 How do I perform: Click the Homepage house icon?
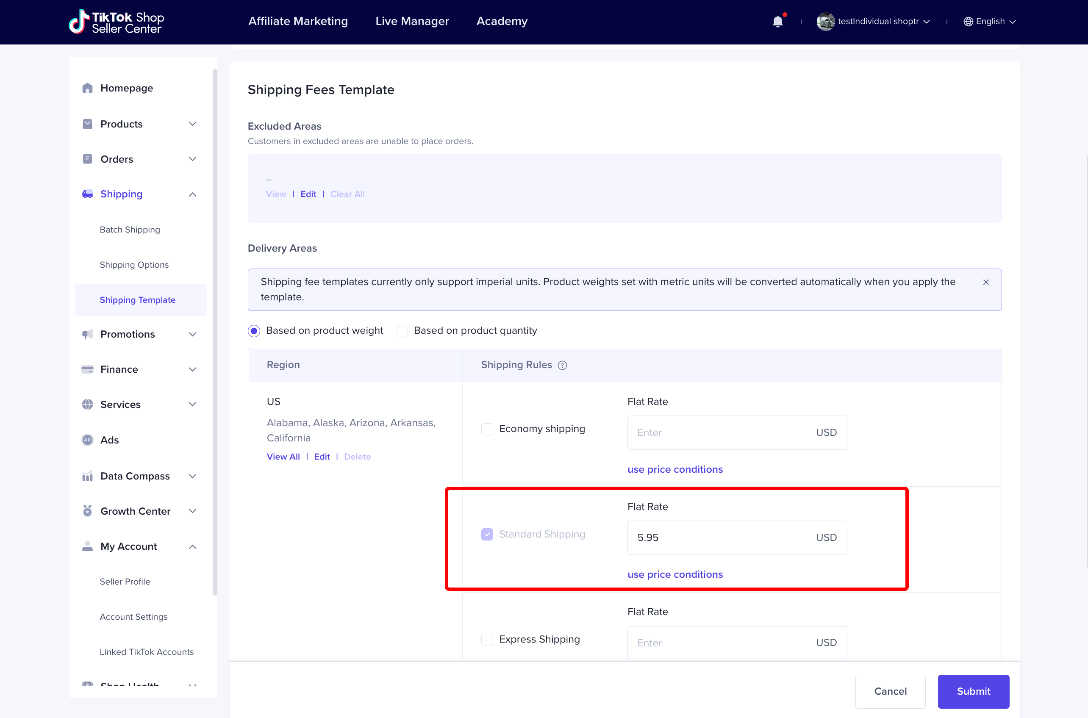click(87, 88)
